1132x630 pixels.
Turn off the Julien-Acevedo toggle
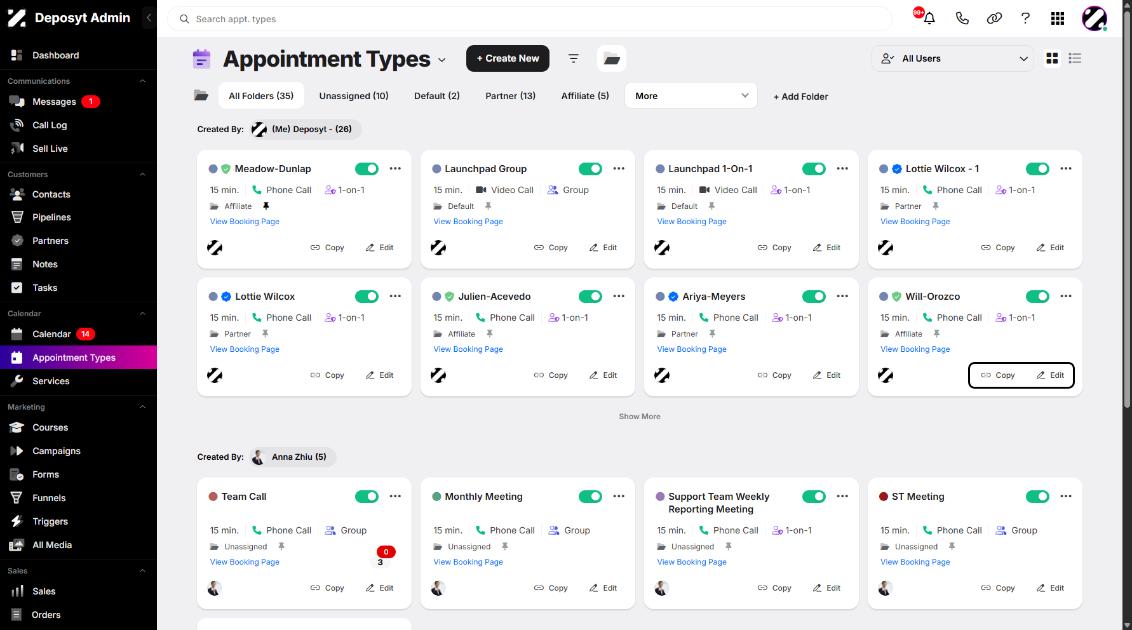(590, 297)
